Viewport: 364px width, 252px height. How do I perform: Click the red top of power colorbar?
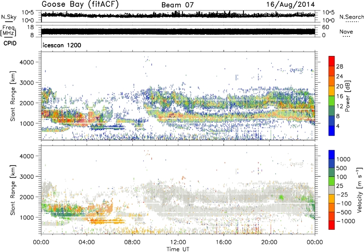coord(332,61)
